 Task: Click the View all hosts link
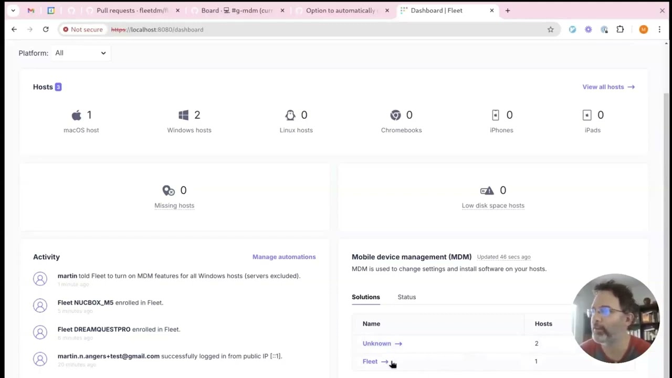pos(608,87)
